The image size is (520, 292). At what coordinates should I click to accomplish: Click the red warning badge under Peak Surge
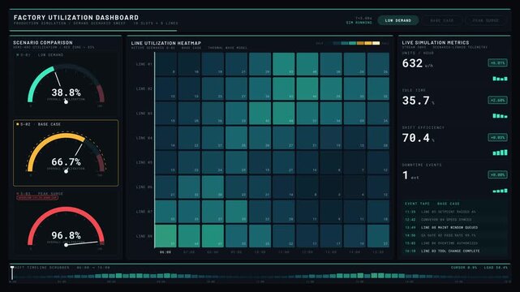[37, 198]
